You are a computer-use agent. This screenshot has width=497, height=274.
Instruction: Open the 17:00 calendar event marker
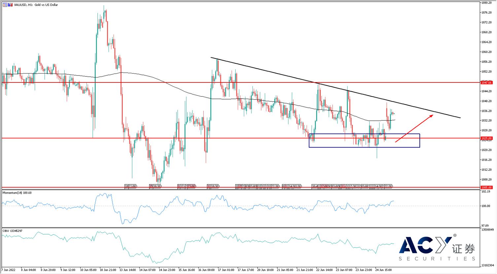(324, 186)
